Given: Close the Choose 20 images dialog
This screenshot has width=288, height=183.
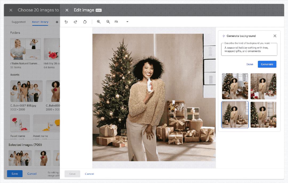Looking at the screenshot, I should [x=11, y=10].
